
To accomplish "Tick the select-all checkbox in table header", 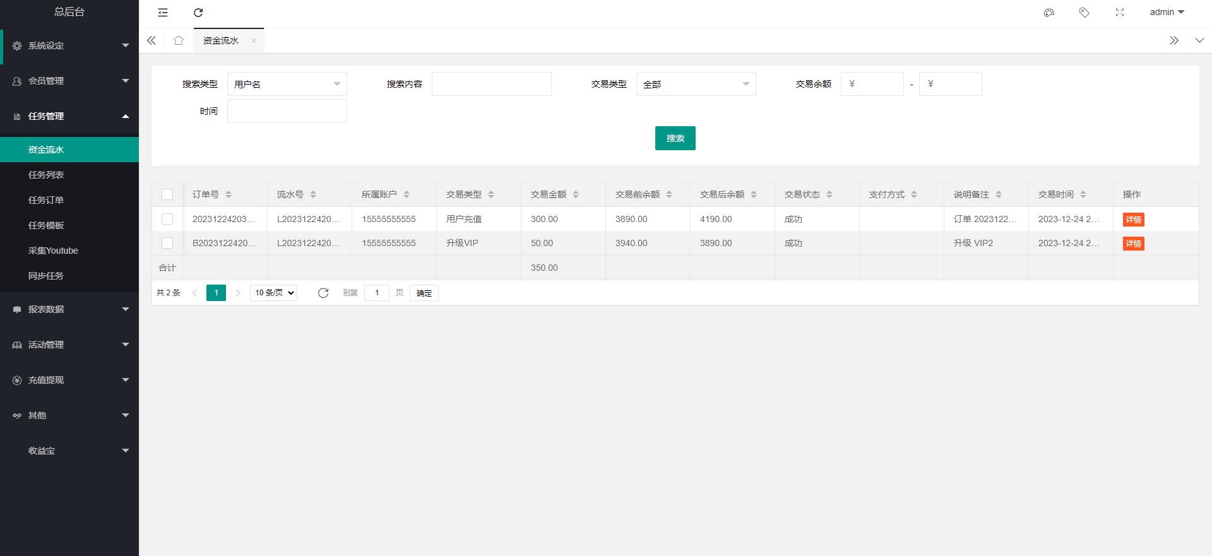I will coord(167,194).
